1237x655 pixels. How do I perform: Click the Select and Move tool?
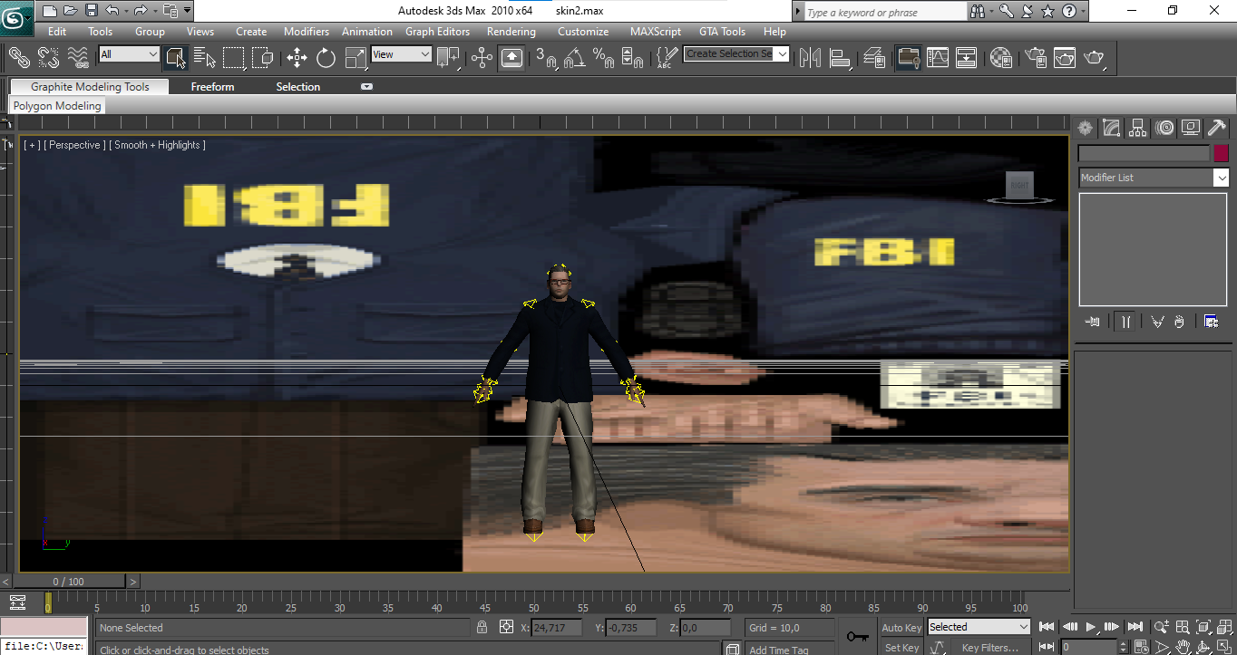pyautogui.click(x=297, y=57)
